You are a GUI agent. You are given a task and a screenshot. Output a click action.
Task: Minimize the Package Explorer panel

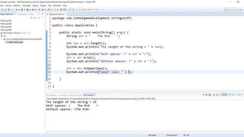click(39, 14)
